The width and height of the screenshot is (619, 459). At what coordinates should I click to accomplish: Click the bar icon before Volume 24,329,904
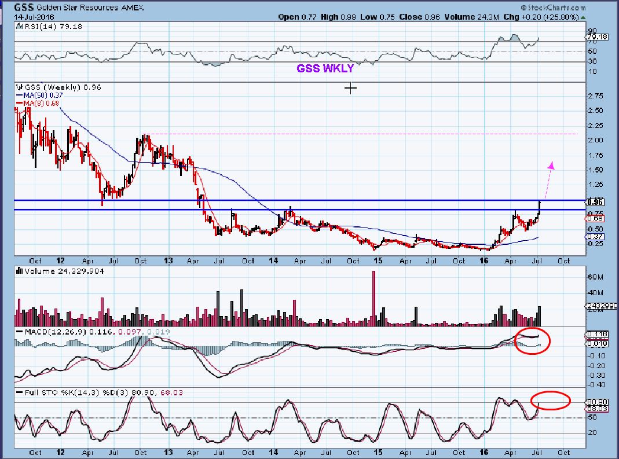[x=19, y=271]
